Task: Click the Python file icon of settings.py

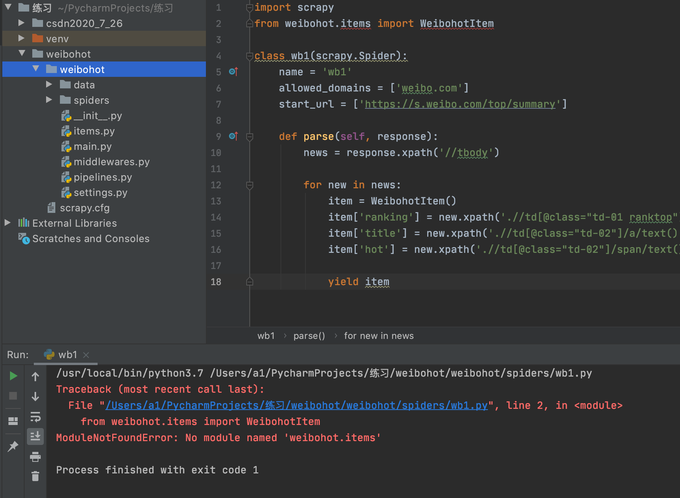Action: [x=66, y=193]
